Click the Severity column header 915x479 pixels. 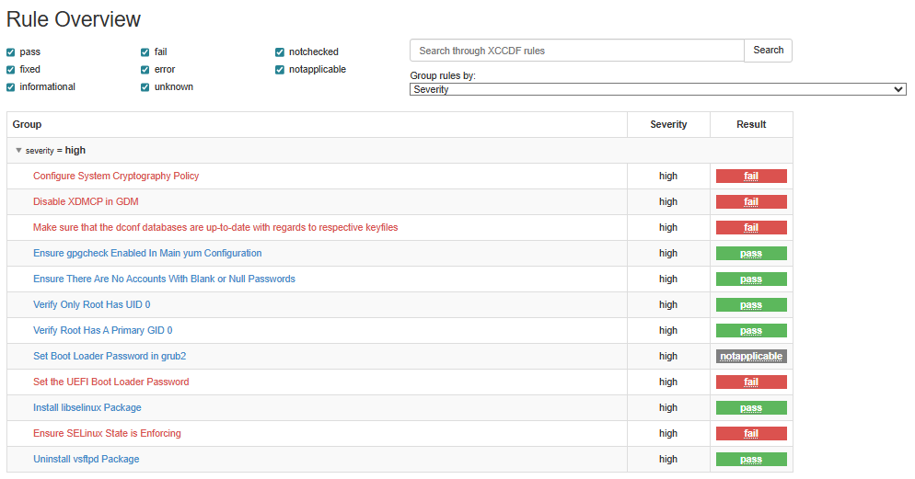[x=668, y=125]
